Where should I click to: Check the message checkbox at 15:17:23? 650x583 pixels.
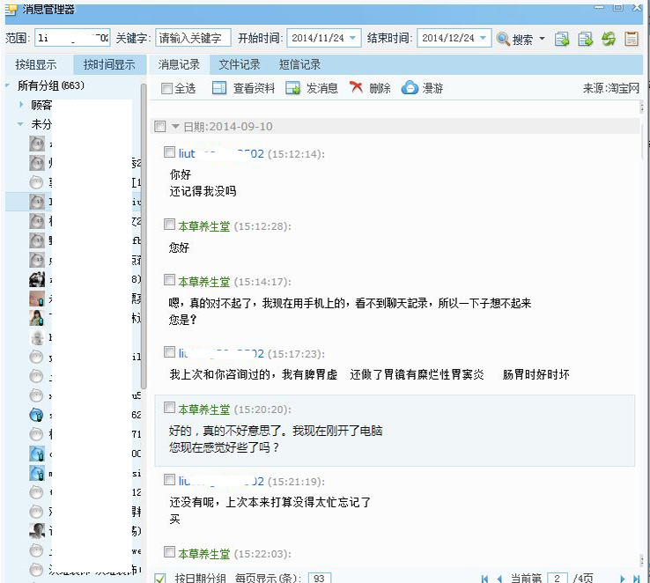[x=169, y=352]
